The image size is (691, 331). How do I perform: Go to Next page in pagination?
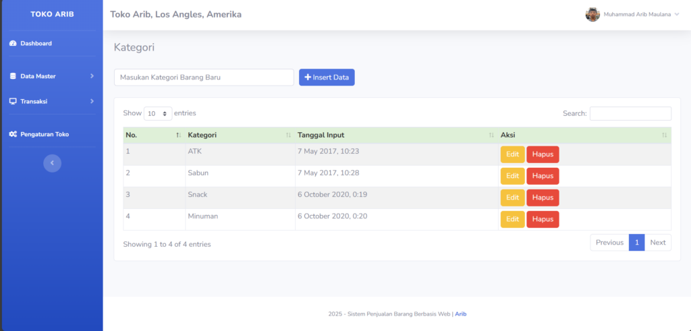(x=657, y=243)
